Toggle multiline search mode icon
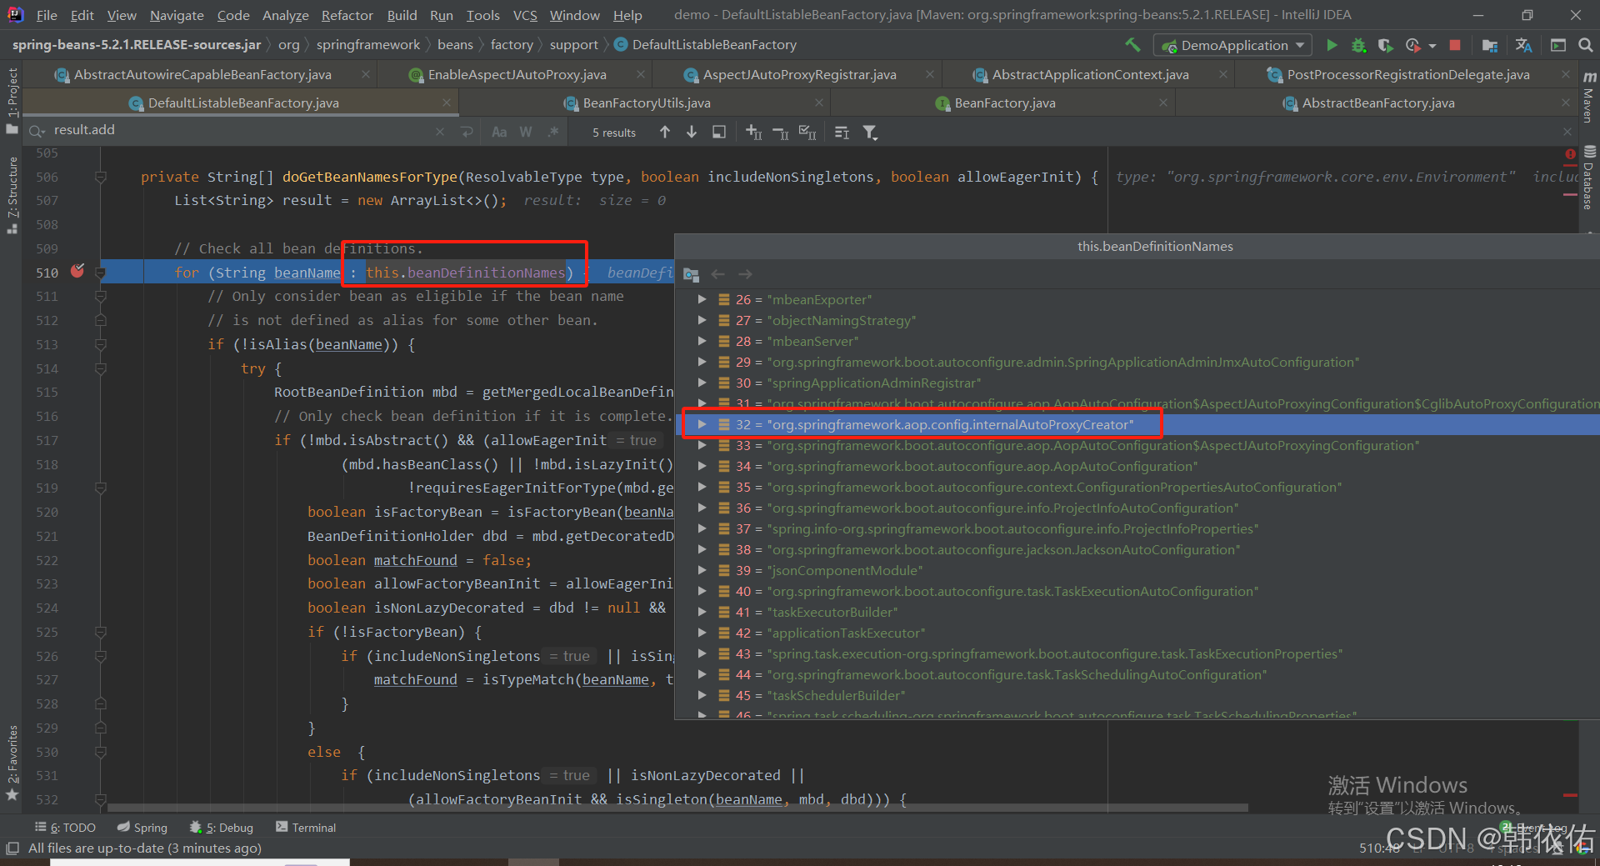The image size is (1600, 866). click(x=842, y=132)
